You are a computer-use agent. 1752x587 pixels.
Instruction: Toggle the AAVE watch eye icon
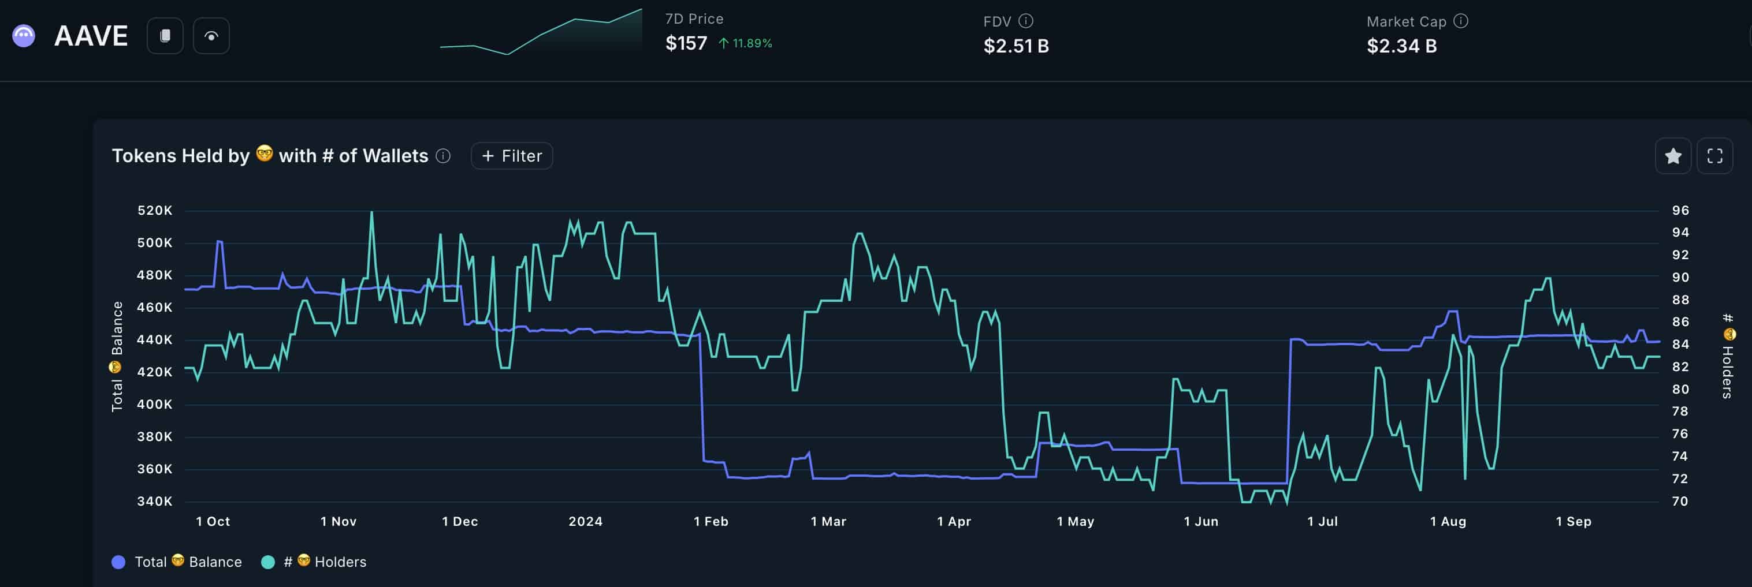tap(211, 36)
